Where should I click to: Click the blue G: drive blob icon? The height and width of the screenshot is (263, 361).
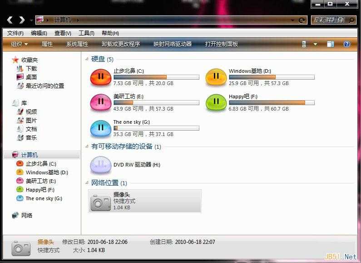101,128
